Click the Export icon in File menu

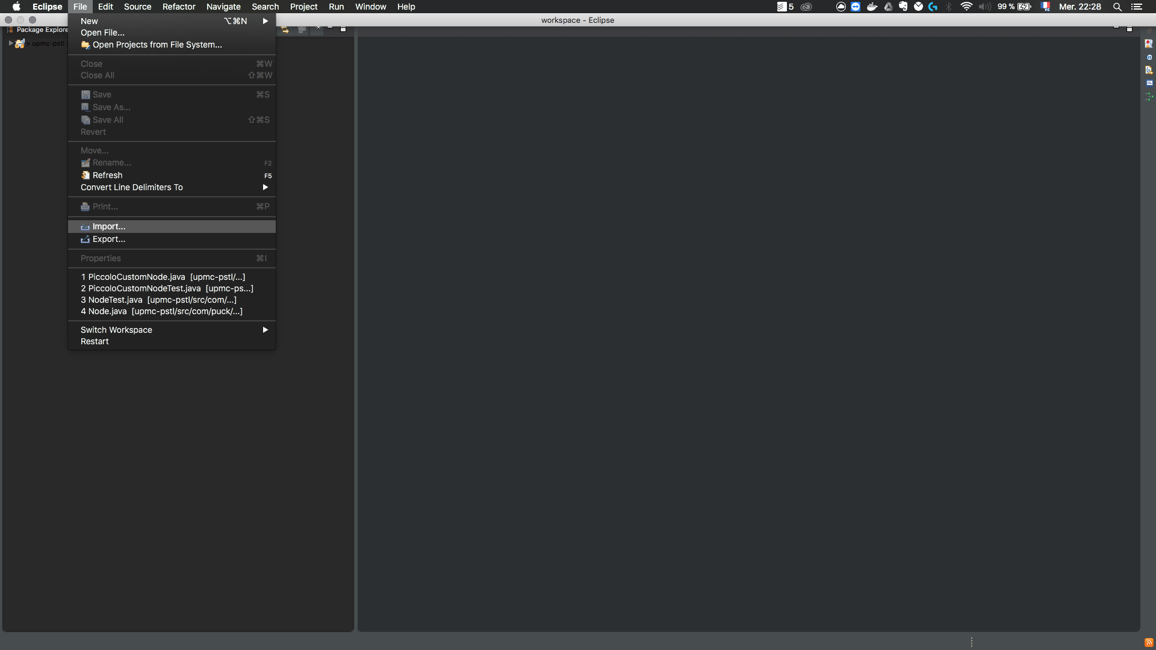click(x=85, y=240)
